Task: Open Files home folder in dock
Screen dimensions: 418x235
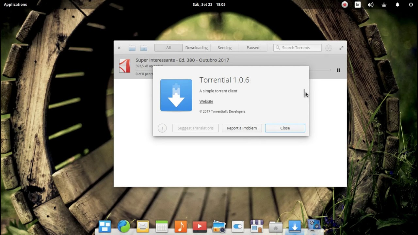Action: (x=276, y=227)
